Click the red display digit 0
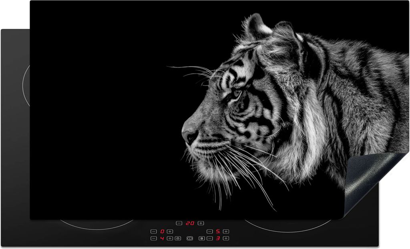410x249 pixels. 162,231
